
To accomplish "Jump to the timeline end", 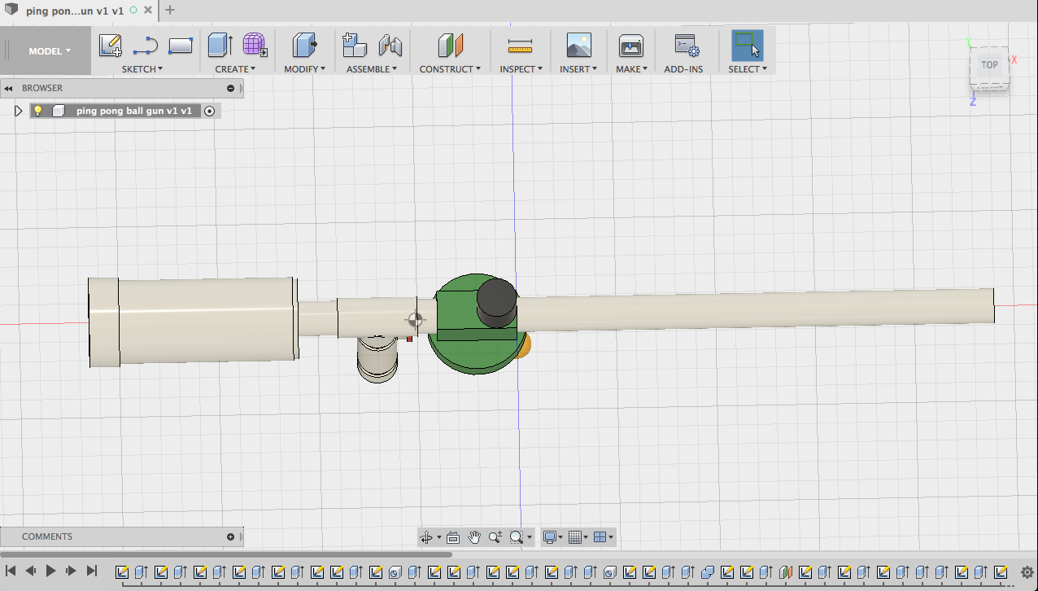I will click(x=92, y=571).
